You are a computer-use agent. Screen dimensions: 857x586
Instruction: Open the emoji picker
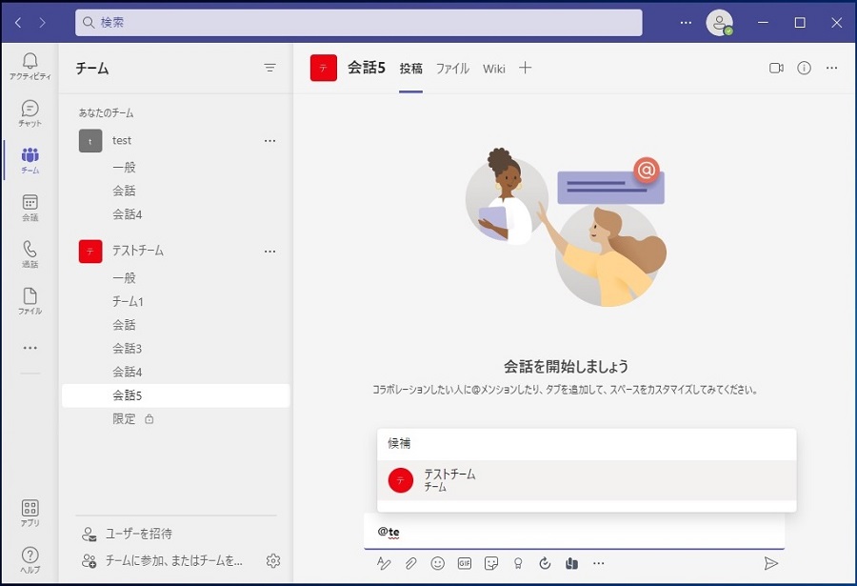(x=437, y=563)
